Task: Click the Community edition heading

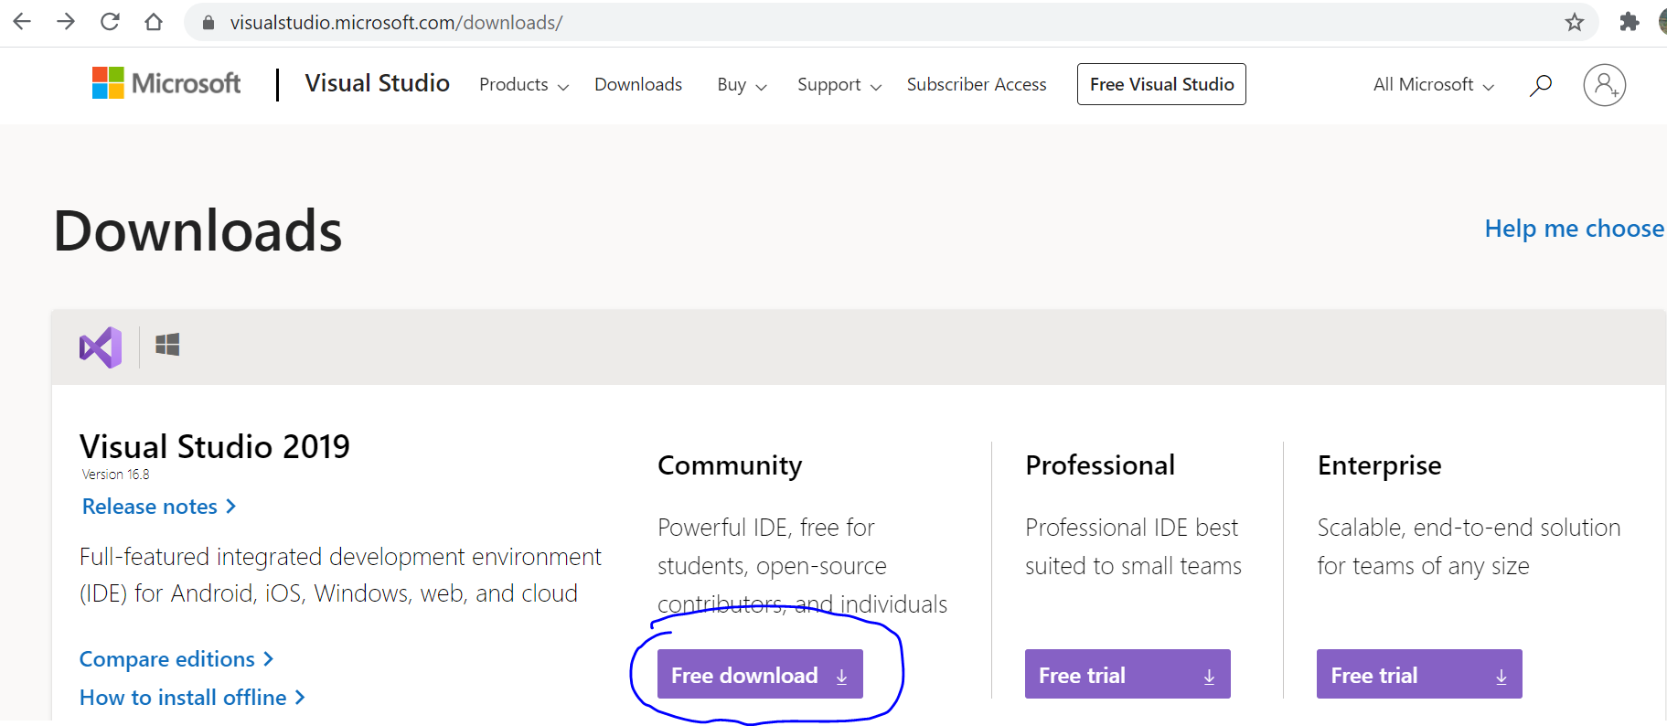Action: pos(730,466)
